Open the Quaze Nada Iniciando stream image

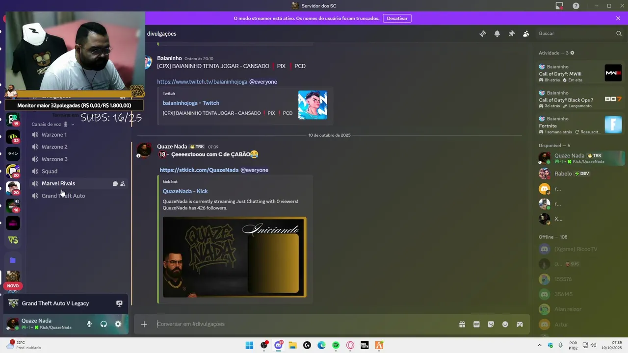point(235,257)
